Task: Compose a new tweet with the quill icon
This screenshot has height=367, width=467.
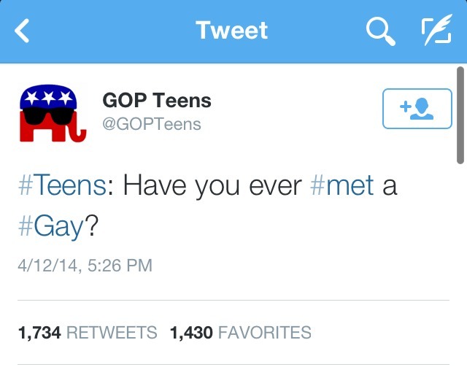Action: (436, 31)
